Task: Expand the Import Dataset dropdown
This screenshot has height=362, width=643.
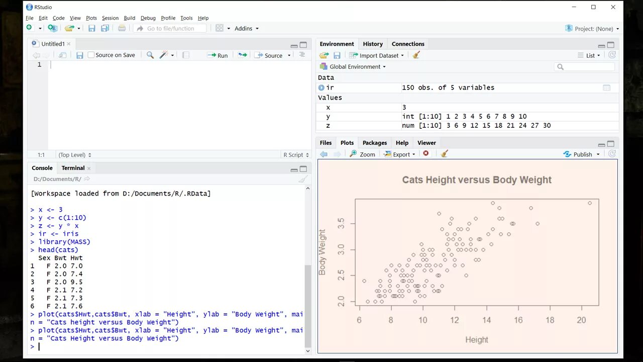Action: (376, 55)
